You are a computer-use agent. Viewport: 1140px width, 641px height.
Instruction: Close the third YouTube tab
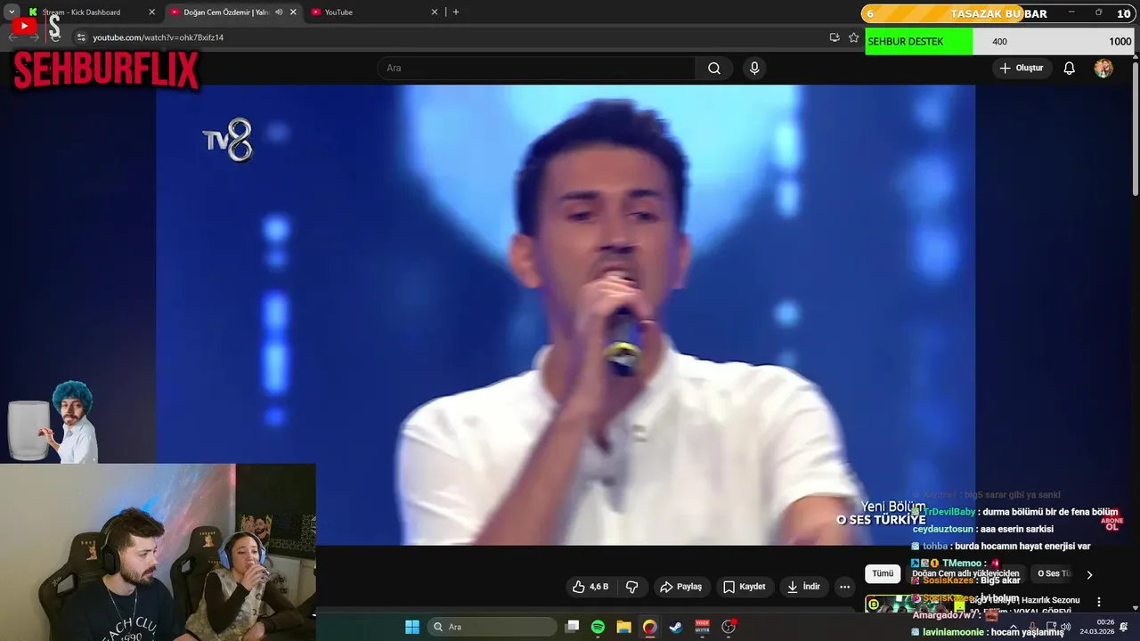click(435, 12)
